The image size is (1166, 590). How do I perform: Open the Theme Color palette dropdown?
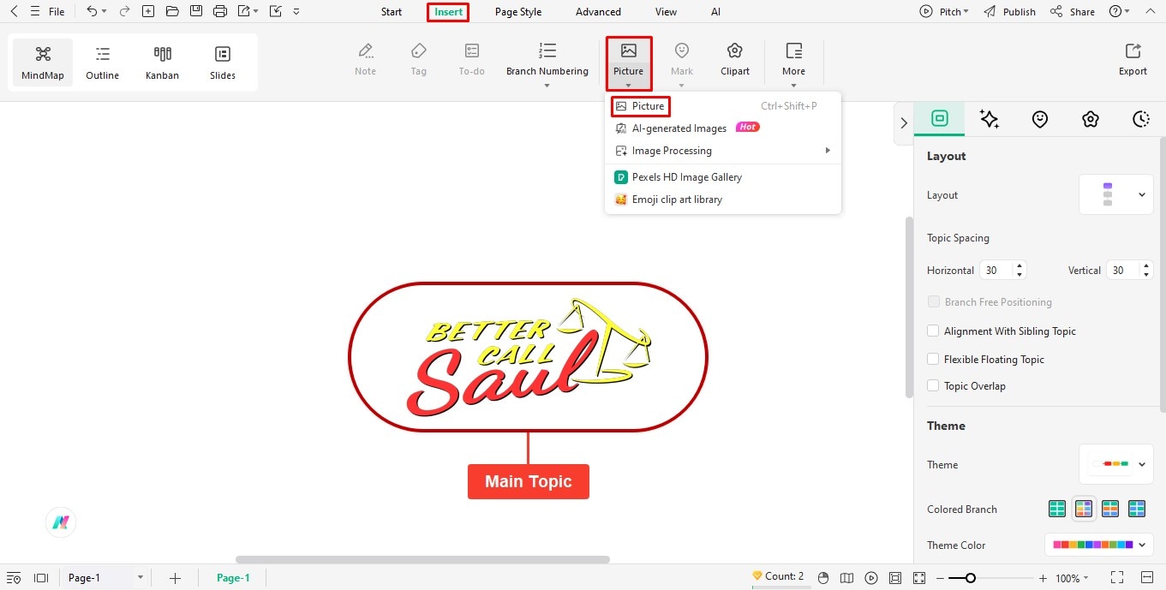1099,545
